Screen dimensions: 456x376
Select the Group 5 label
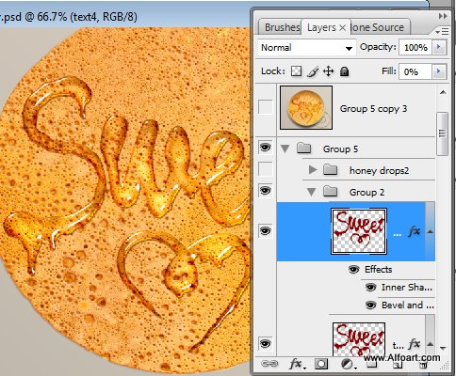(x=340, y=149)
